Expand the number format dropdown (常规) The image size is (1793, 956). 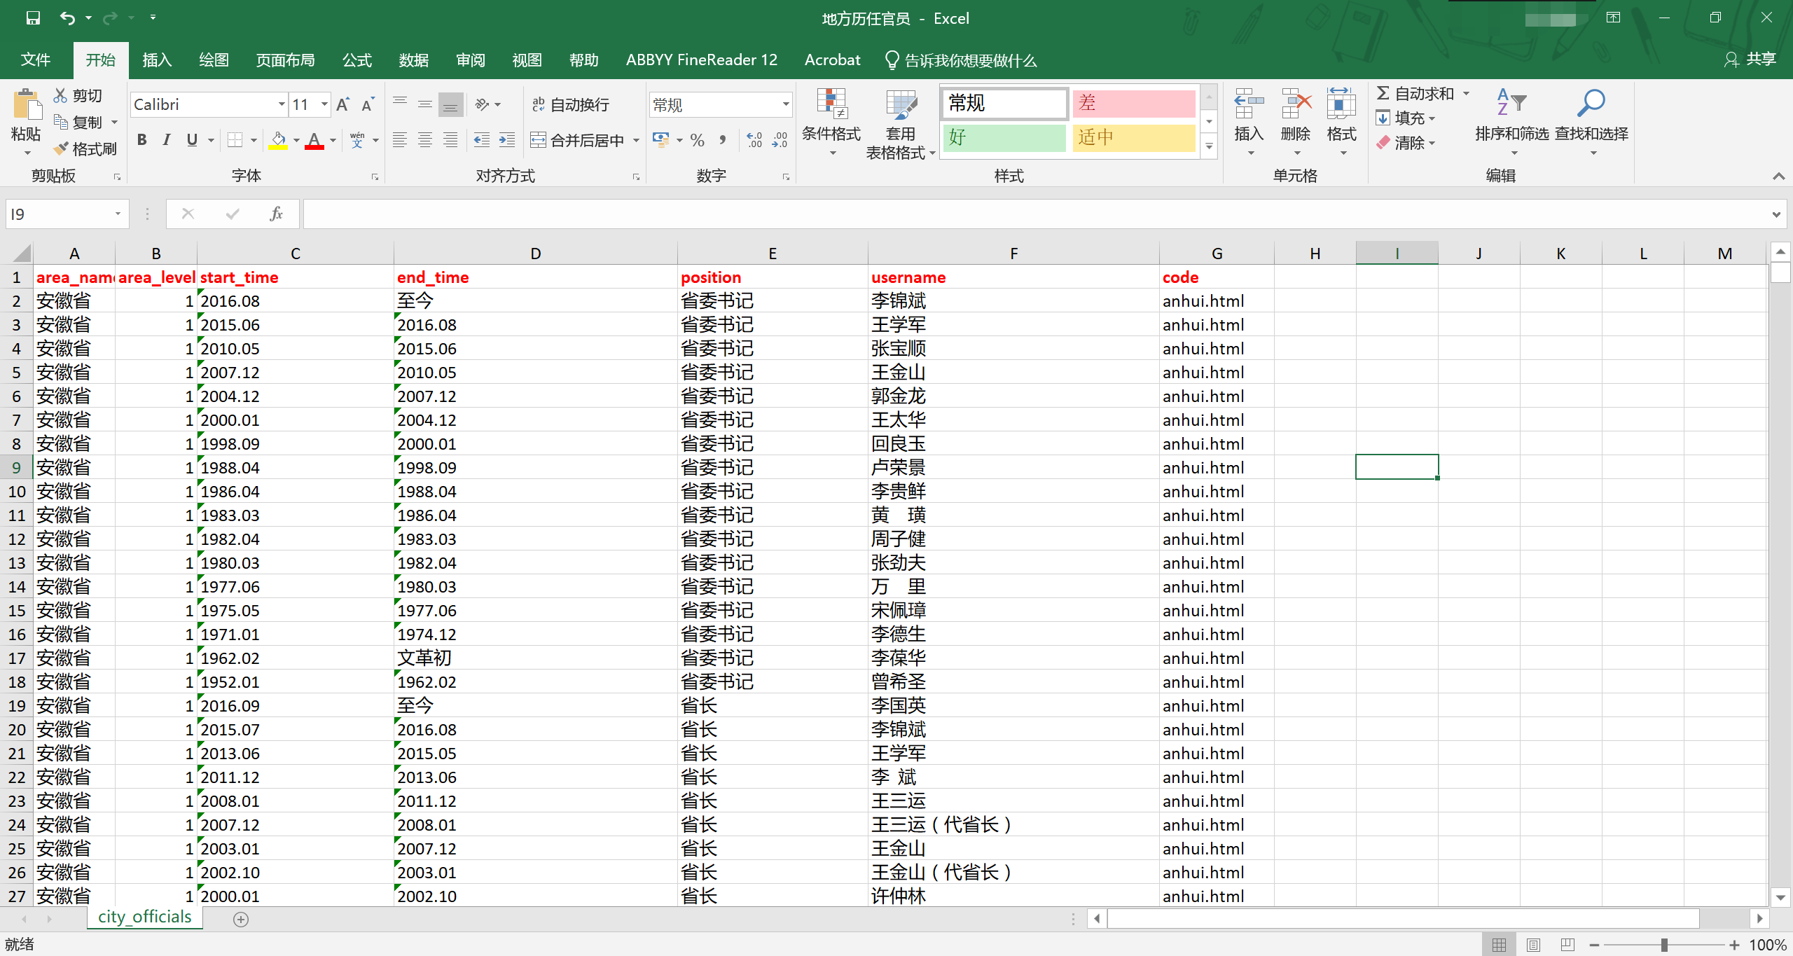pos(786,104)
